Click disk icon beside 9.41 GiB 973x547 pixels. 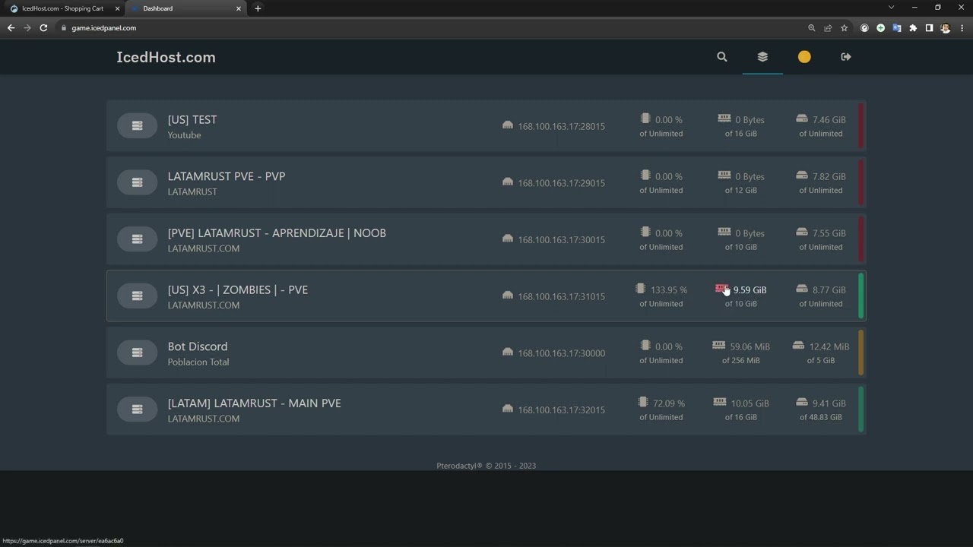802,402
